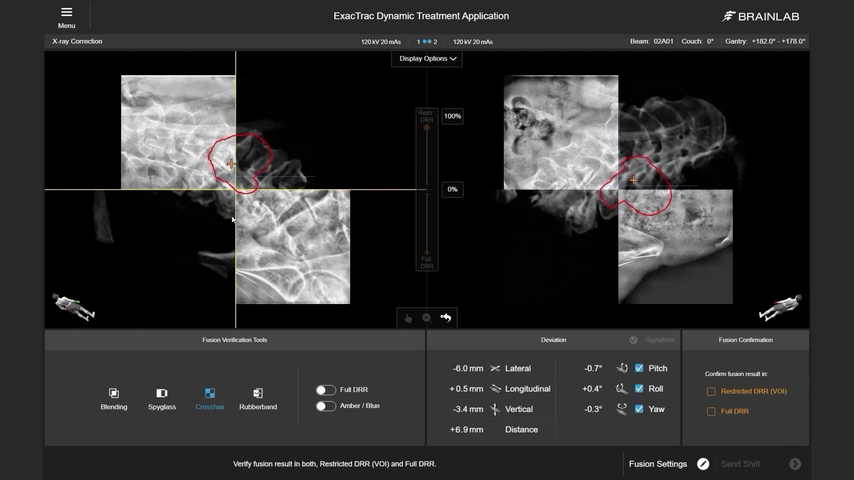Activate the magnifier zoom tool

point(427,318)
